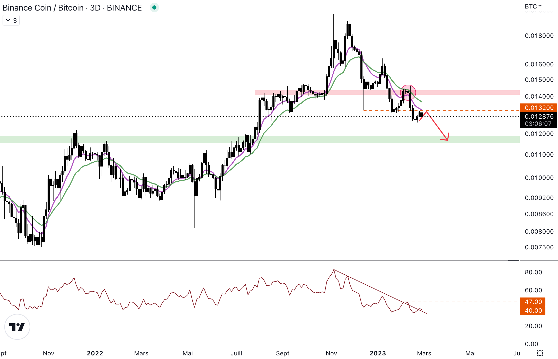
Task: Select the 40.00 RSI level label
Action: point(533,310)
